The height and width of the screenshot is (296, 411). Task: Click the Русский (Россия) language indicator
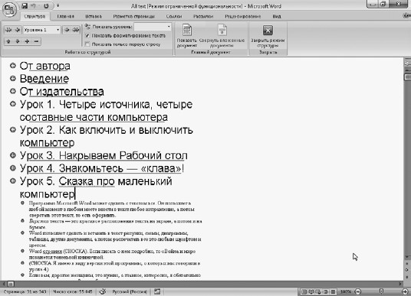130,291
